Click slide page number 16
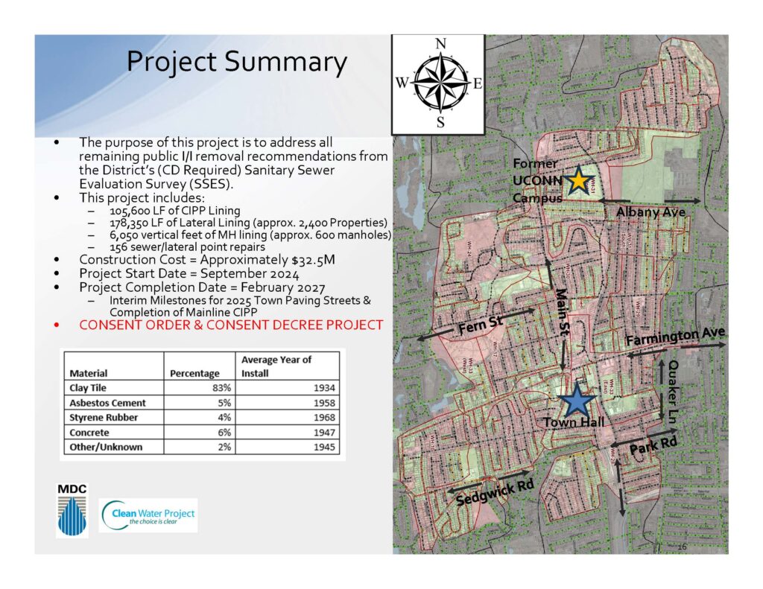 pos(683,547)
